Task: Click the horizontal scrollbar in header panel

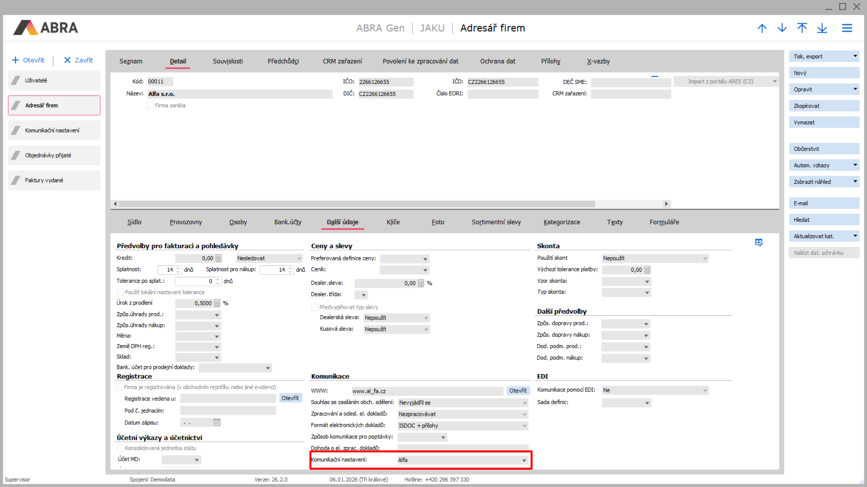Action: 357,204
